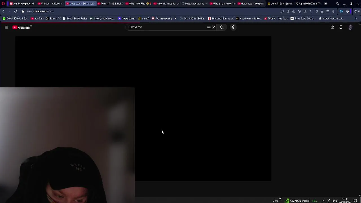Go back to the previous page
361x203 pixels.
(3, 11)
